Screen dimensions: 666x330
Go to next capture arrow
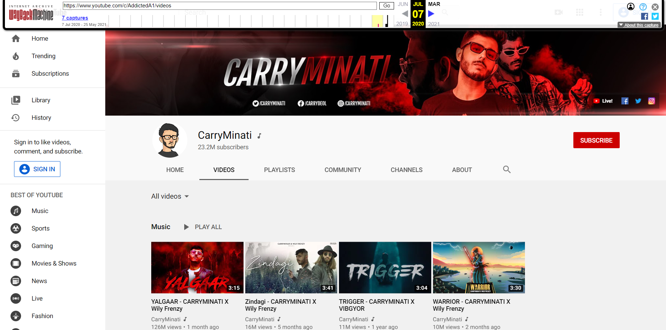431,14
